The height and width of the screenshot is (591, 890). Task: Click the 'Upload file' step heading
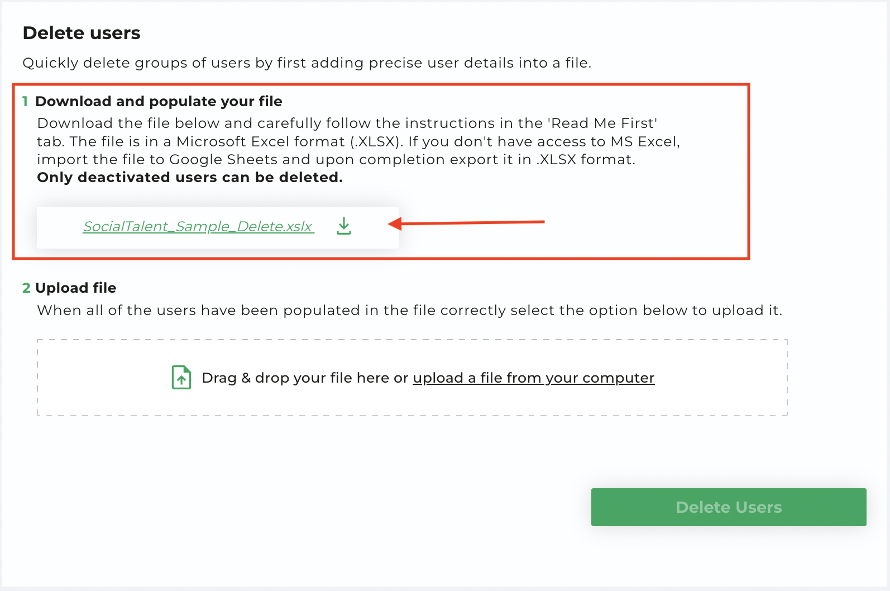point(76,288)
